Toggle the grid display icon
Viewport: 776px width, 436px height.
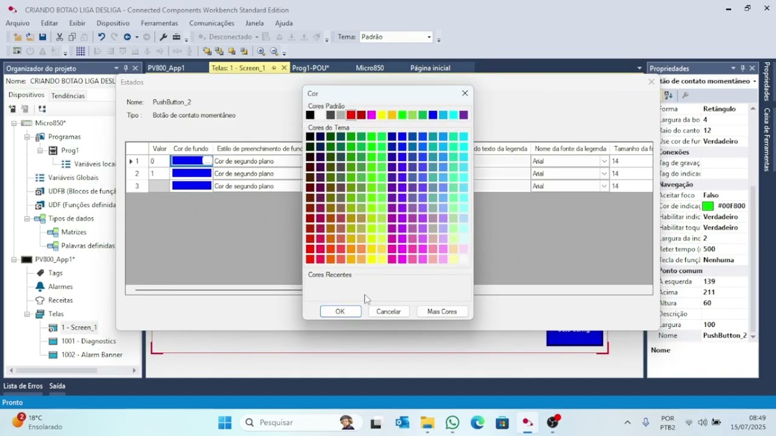(80, 51)
